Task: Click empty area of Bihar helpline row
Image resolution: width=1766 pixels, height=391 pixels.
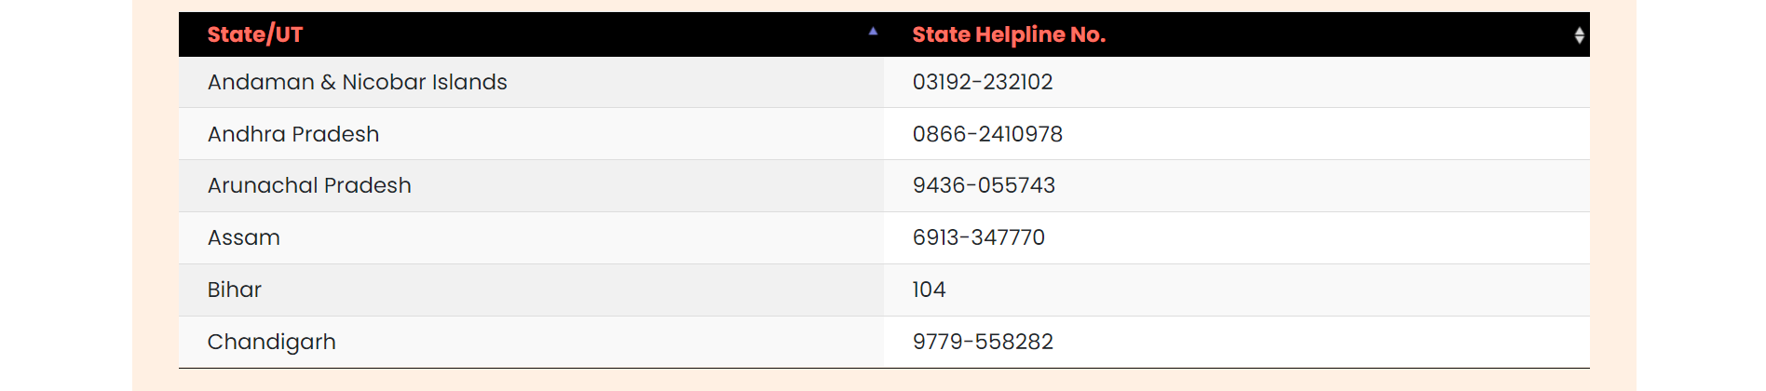Action: pos(1267,290)
